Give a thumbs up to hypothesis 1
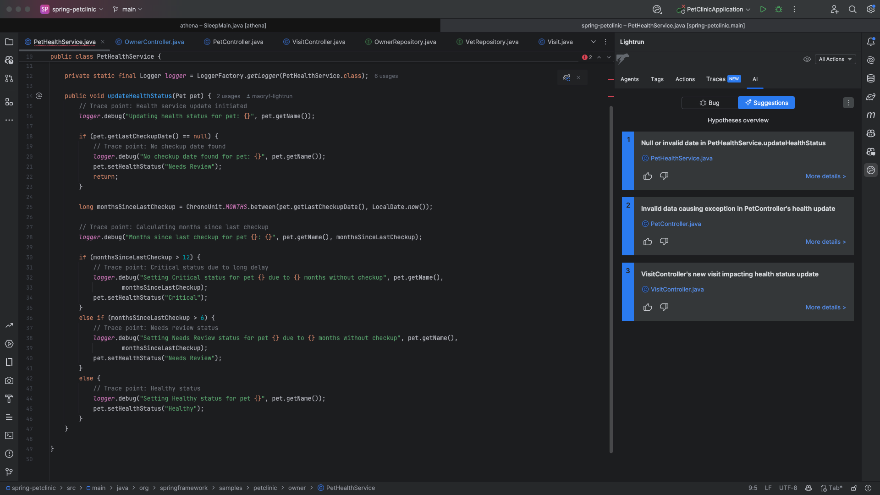Viewport: 880px width, 495px height. [648, 176]
